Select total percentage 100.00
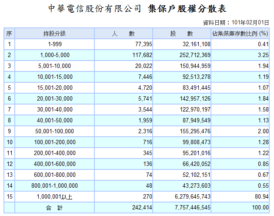274x216 pixels. point(261,208)
